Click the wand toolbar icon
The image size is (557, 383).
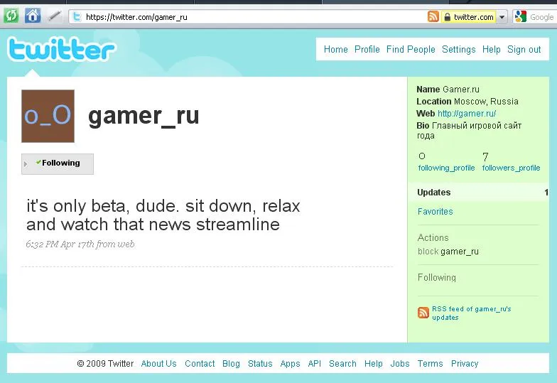pos(55,16)
